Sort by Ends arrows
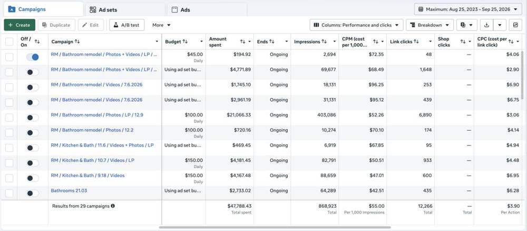The width and height of the screenshot is (527, 231). pos(271,41)
